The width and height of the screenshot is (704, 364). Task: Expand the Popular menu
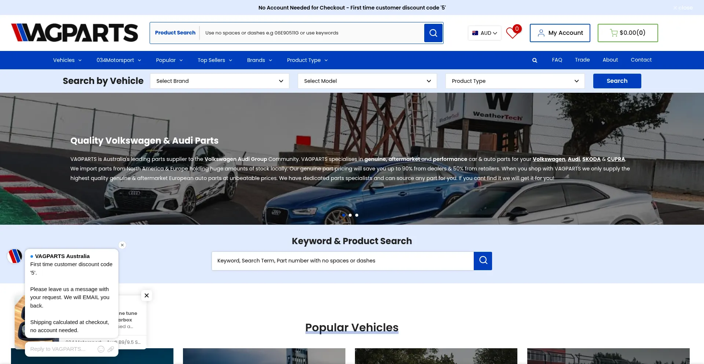pos(169,60)
